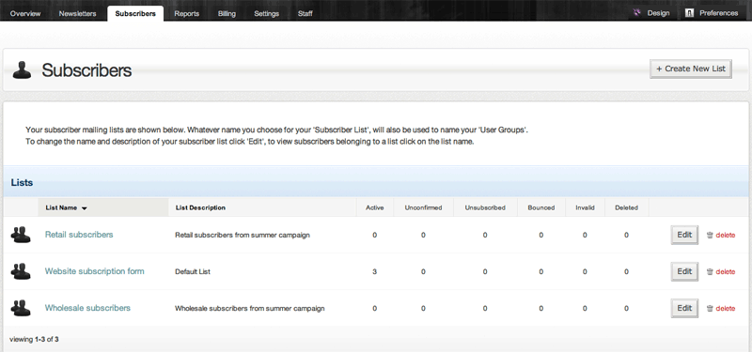Click the Active count 3 for Website form
Screen dimensions: 752x352
pos(374,271)
